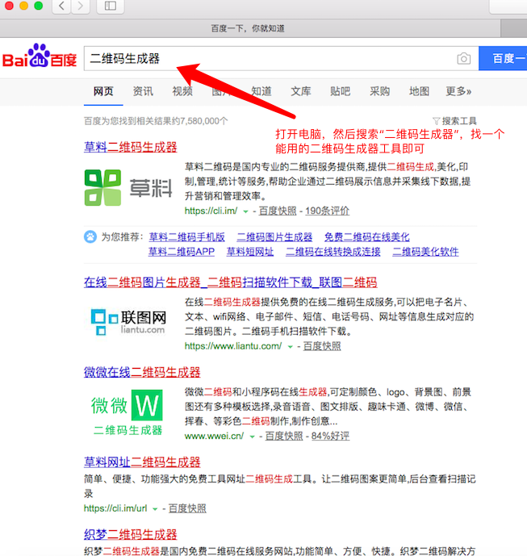Switch to the 文库 tab
The width and height of the screenshot is (527, 556).
pyautogui.click(x=301, y=91)
